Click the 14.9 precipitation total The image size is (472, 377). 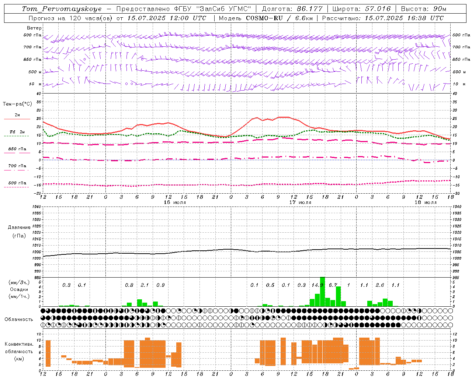tap(317, 285)
